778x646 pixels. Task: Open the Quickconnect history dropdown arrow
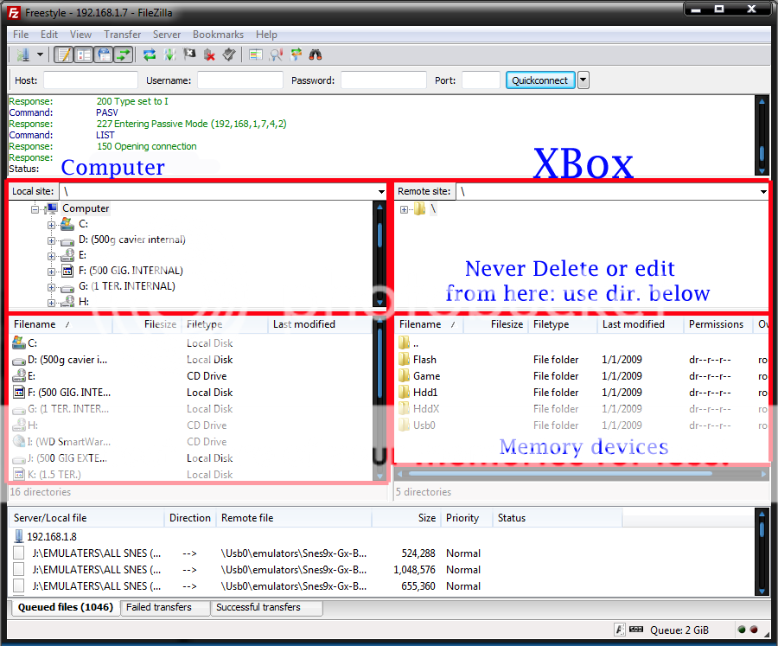583,80
